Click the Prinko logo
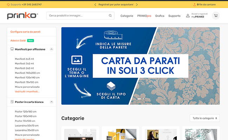 pyautogui.click(x=22, y=16)
